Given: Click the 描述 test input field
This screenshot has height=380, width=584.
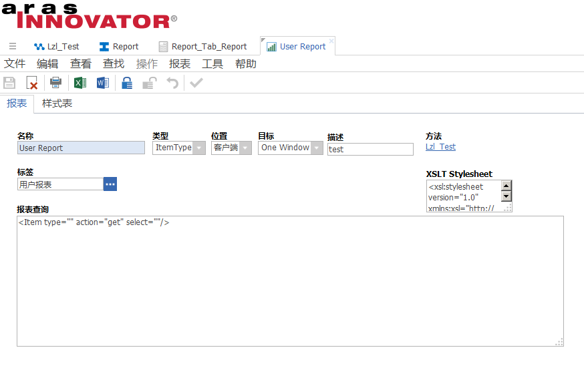Looking at the screenshot, I should point(370,149).
